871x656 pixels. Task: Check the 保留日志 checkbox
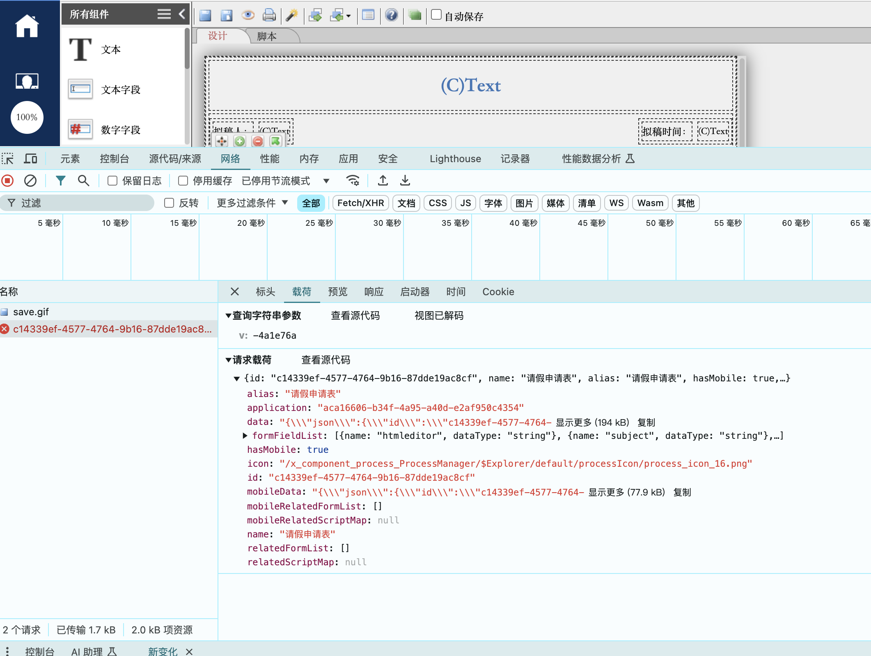click(x=112, y=181)
